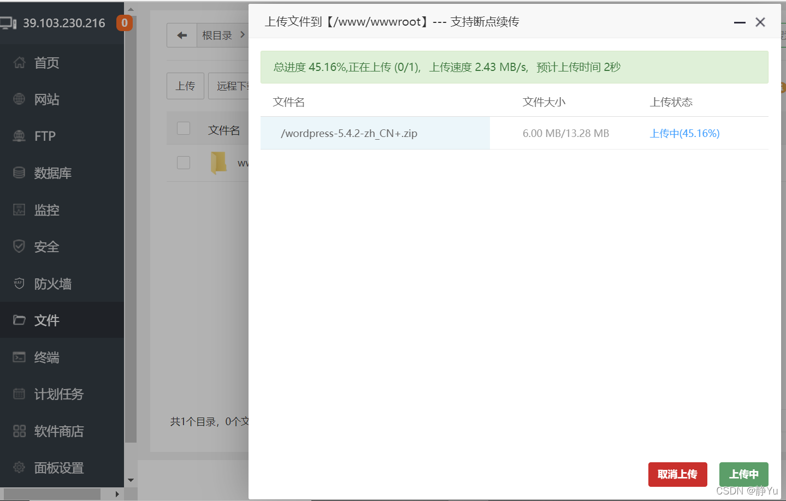Click the database icon beside 数据库
786x501 pixels.
(x=19, y=173)
